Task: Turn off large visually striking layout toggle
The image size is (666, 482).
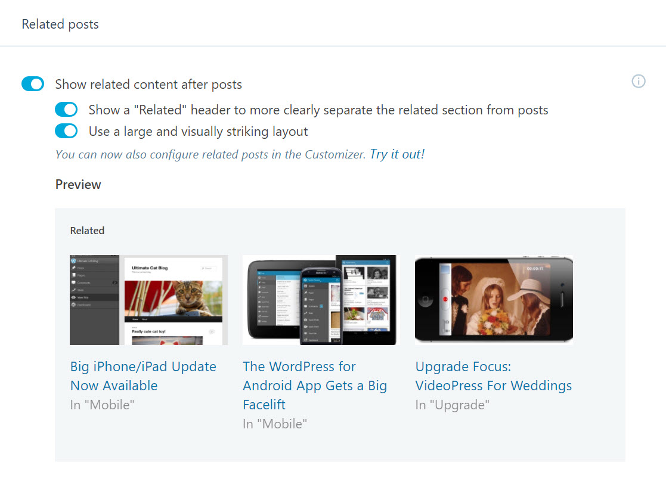Action: 66,131
